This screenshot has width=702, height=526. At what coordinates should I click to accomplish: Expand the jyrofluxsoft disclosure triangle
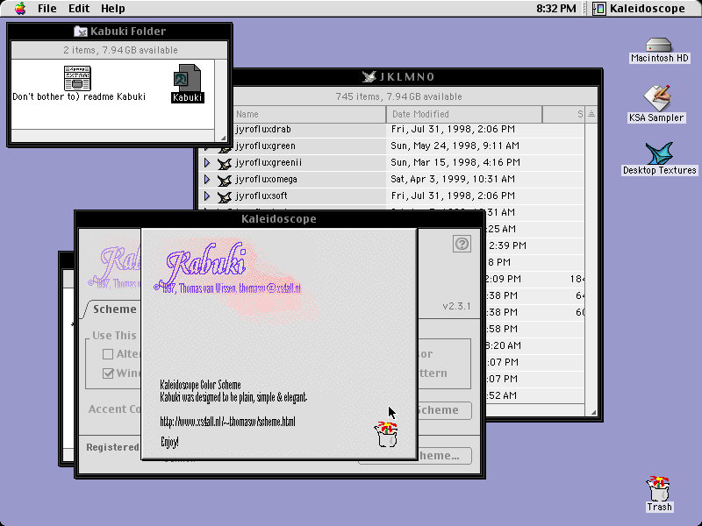[207, 195]
